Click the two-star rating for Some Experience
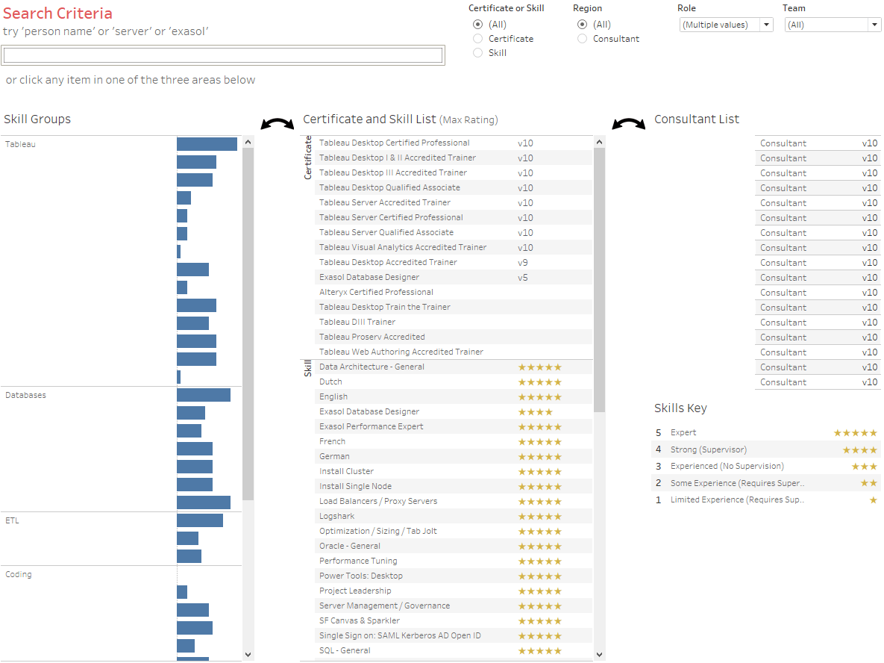 click(868, 483)
